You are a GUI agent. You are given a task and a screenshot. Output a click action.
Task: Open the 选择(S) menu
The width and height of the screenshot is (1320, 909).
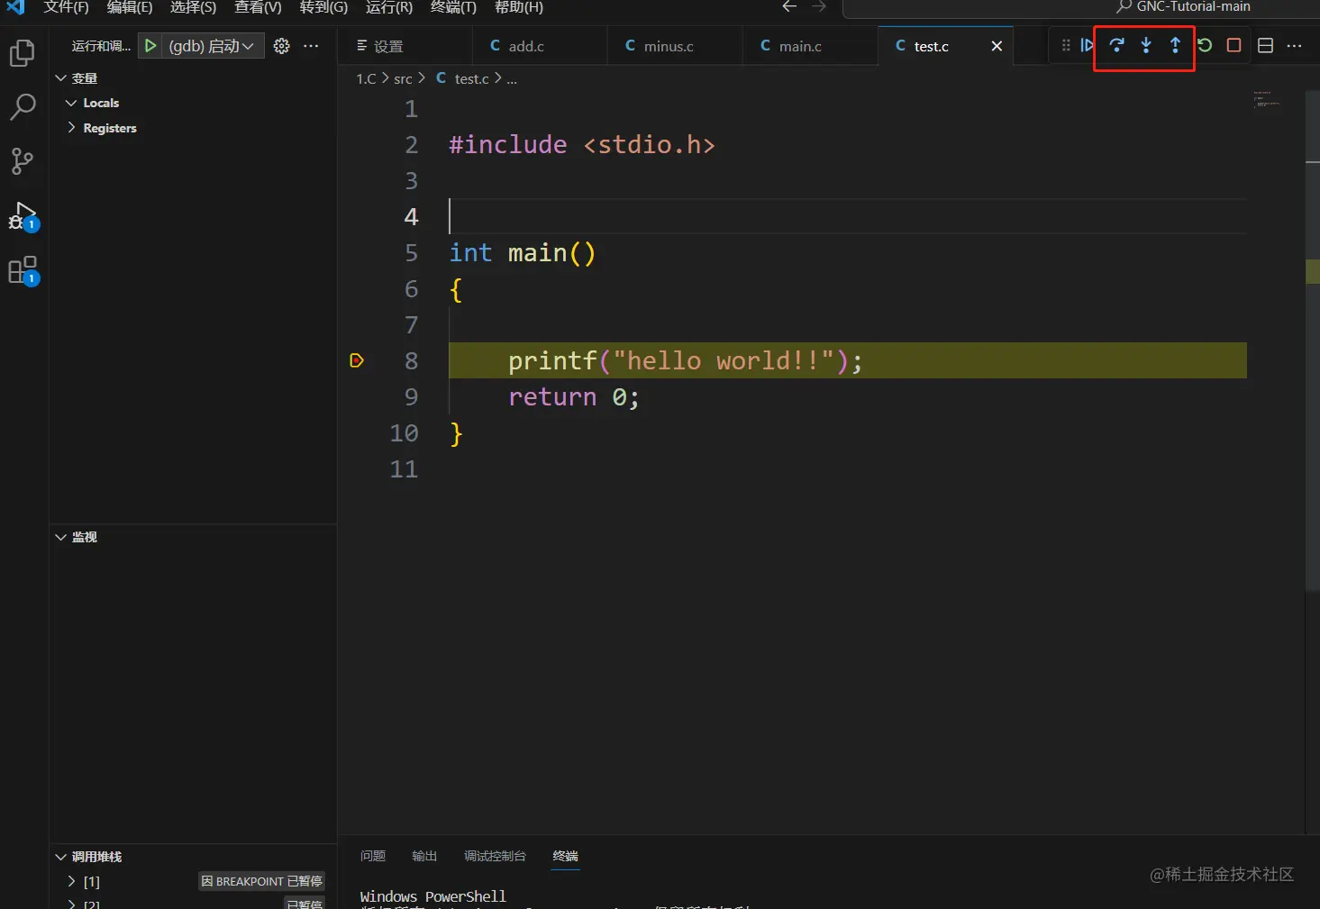tap(194, 7)
